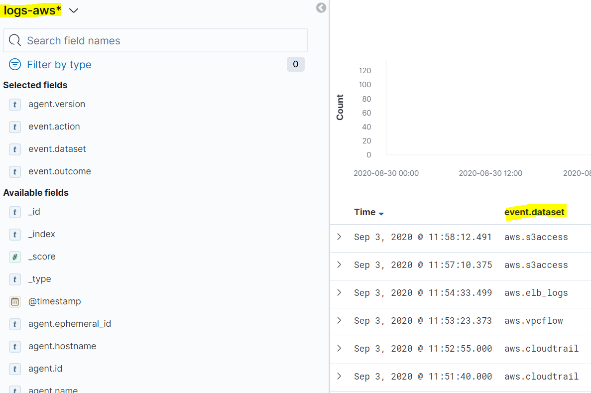Click timestamp Sep 3, 2020 @ 11:58:12.491
Screen dimensions: 591x393
[423, 237]
